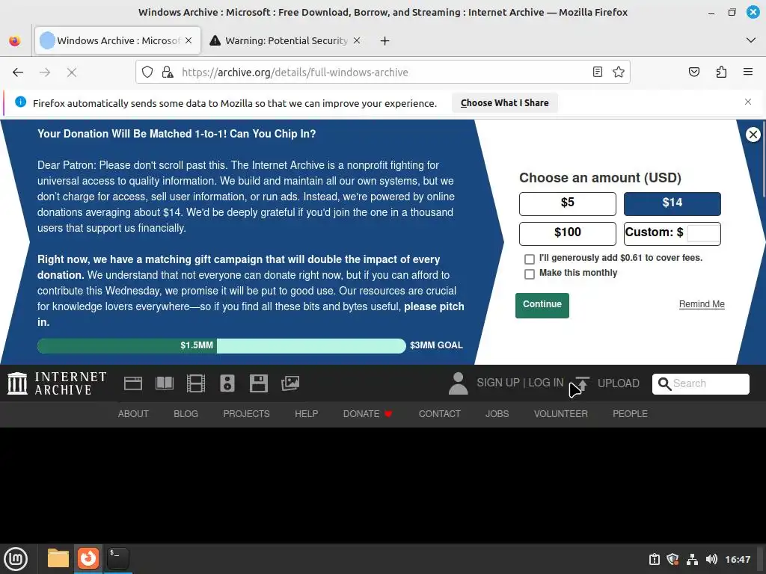Screen dimensions: 766x574
Task: Open Firefox View icon
Action: (15, 41)
